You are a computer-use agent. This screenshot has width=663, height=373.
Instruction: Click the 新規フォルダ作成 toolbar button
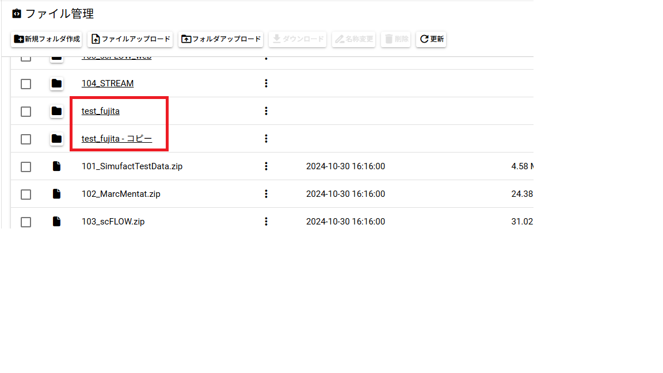coord(47,39)
